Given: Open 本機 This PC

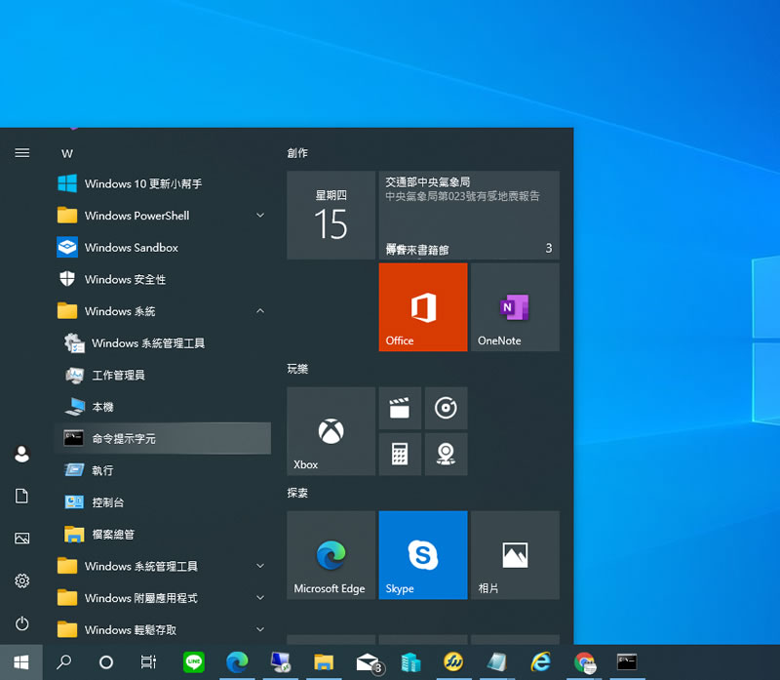Looking at the screenshot, I should pyautogui.click(x=163, y=407).
